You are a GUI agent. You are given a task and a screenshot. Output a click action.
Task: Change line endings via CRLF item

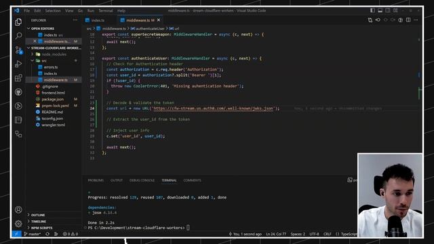tap(327, 234)
